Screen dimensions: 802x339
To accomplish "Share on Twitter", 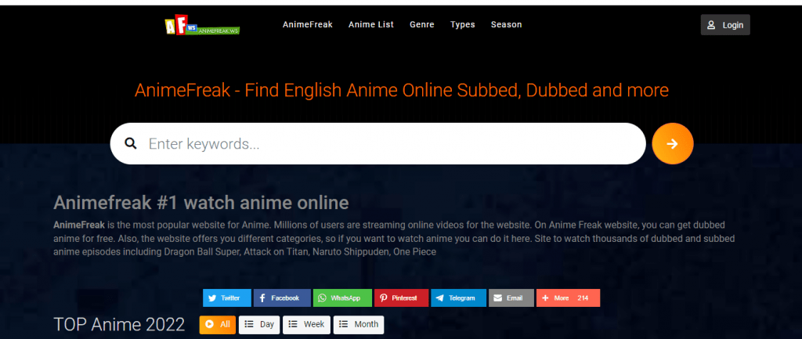I will [226, 298].
